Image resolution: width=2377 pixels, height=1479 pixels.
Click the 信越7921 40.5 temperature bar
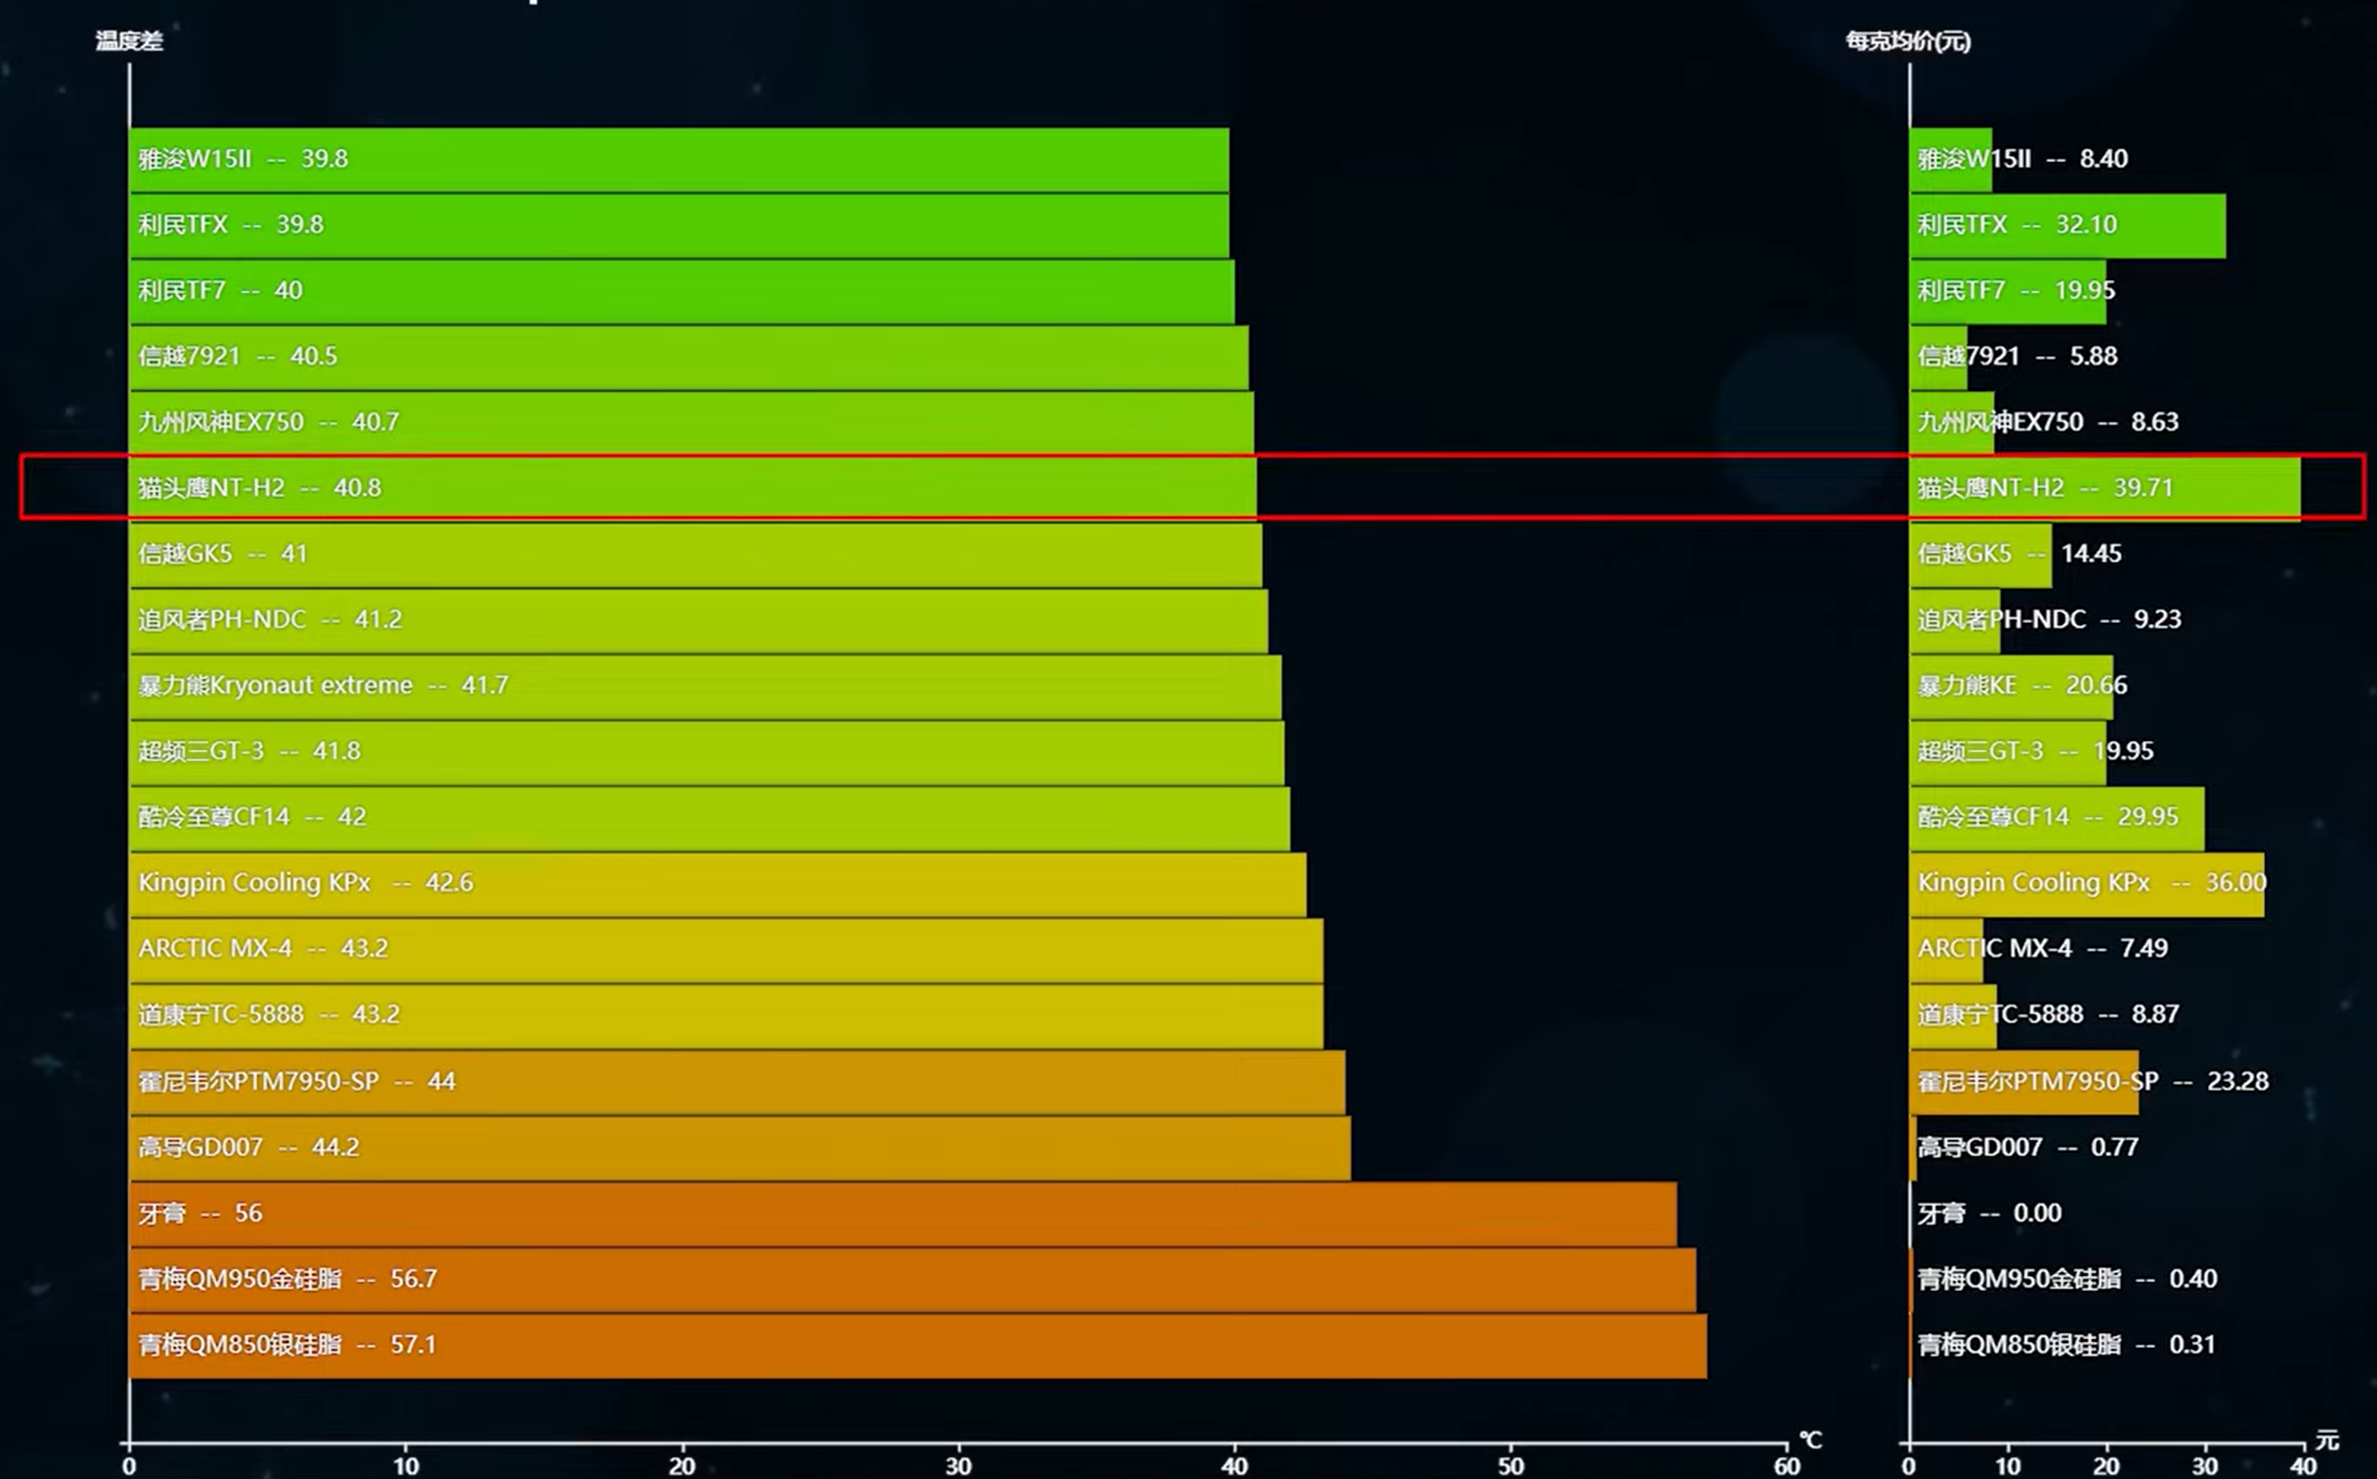pyautogui.click(x=688, y=356)
